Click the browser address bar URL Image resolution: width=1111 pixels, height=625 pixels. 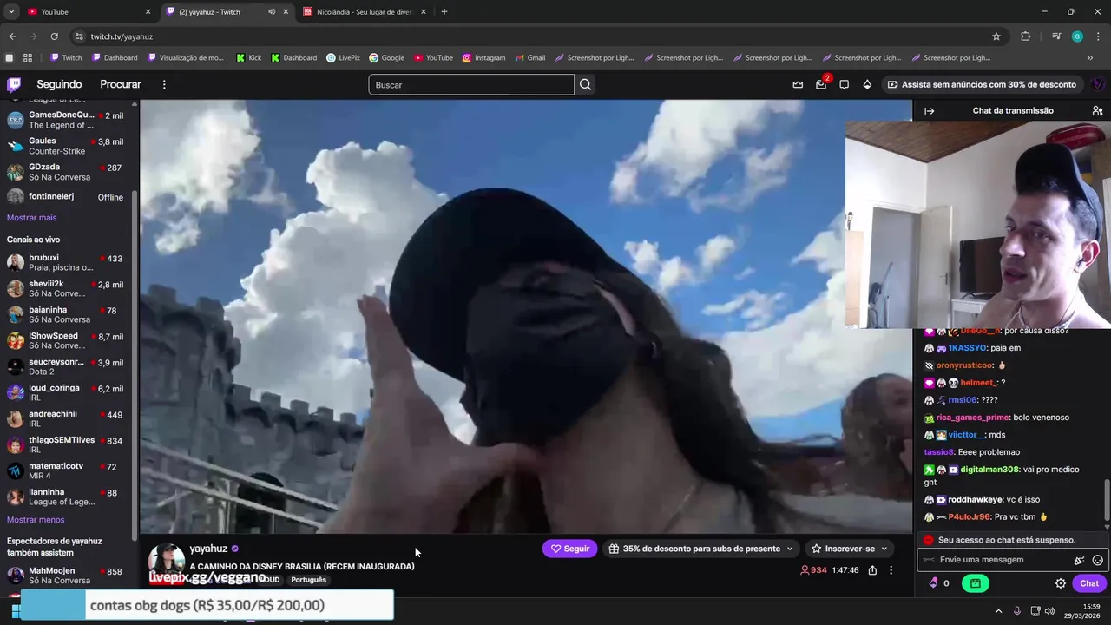coord(122,36)
